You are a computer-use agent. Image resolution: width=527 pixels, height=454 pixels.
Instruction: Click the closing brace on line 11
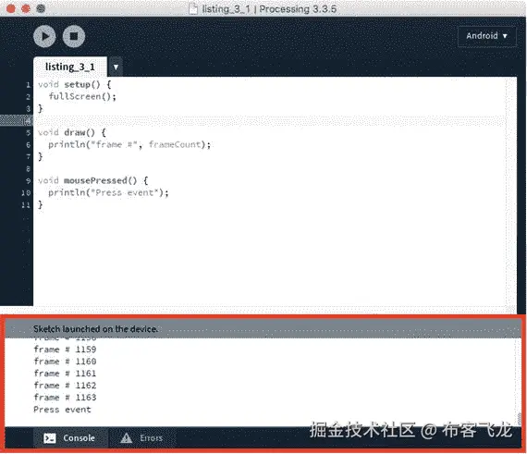coord(41,204)
